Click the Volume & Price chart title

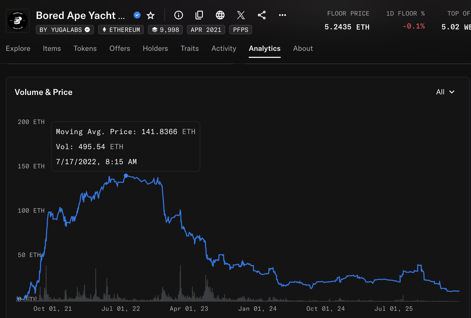pyautogui.click(x=43, y=92)
